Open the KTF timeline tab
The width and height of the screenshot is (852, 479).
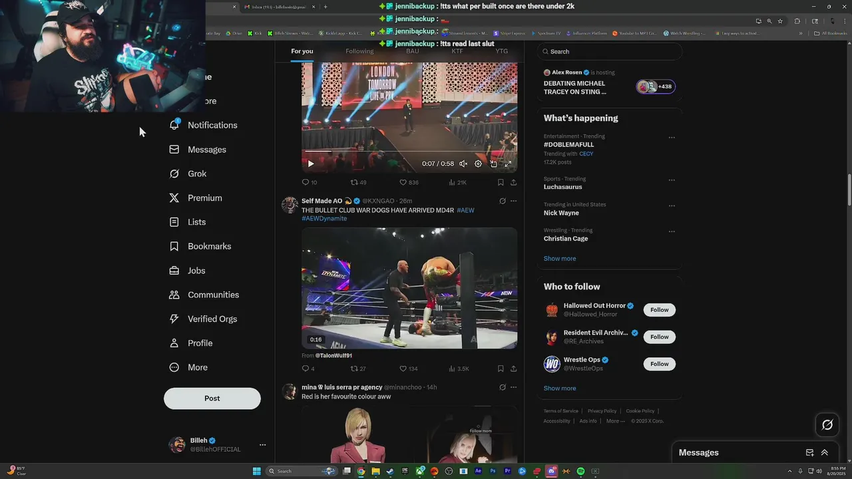[457, 51]
